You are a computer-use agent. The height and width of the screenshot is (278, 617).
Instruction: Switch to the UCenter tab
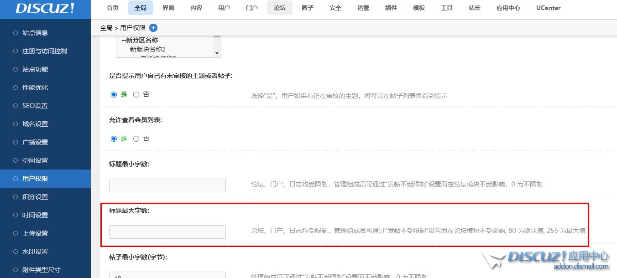point(548,8)
